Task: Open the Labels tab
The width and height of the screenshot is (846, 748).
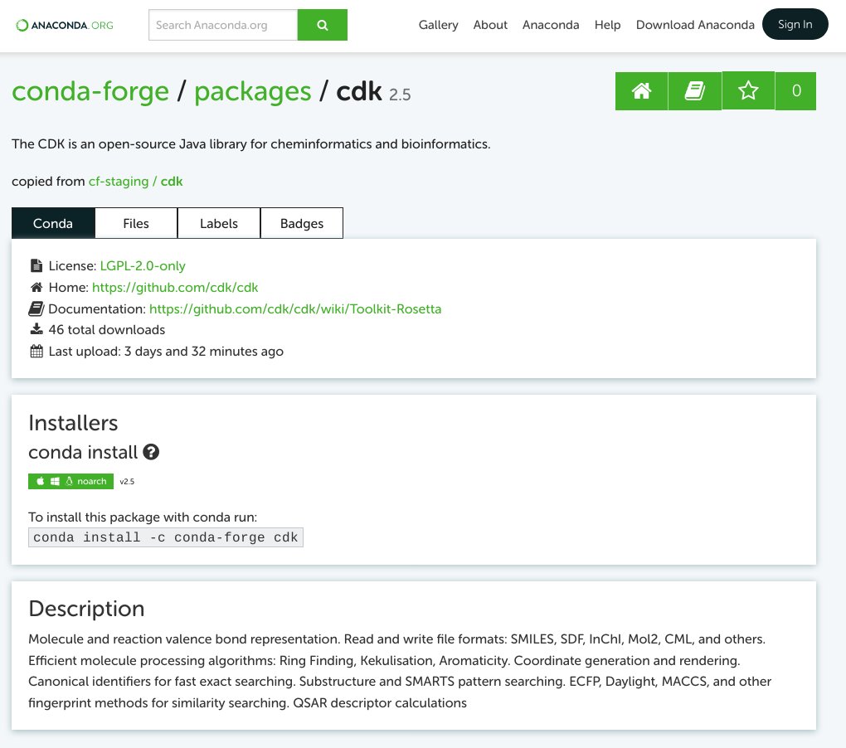Action: coord(218,223)
